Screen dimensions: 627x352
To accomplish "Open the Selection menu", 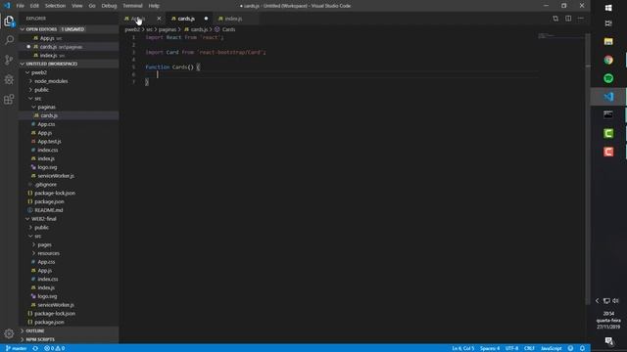I will [x=55, y=6].
